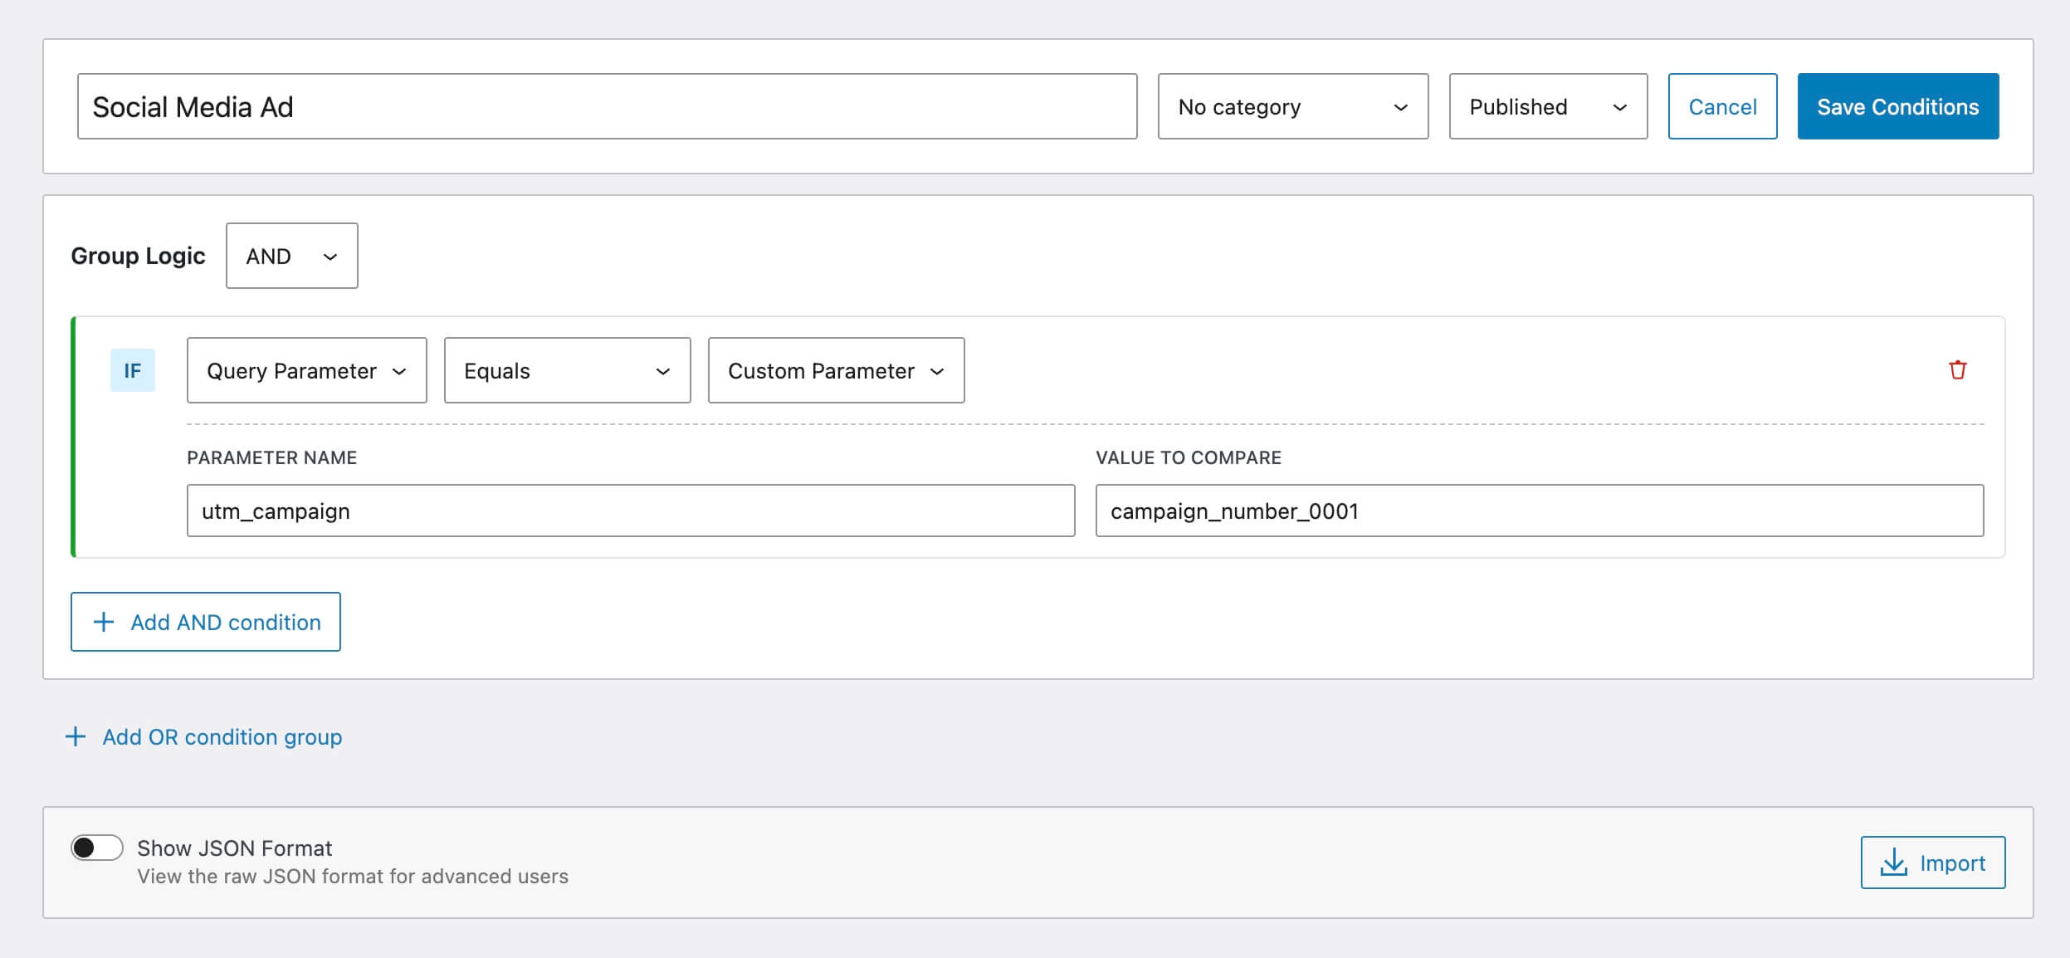Click the download icon inside the Import button
Image resolution: width=2070 pixels, height=958 pixels.
pos(1895,862)
